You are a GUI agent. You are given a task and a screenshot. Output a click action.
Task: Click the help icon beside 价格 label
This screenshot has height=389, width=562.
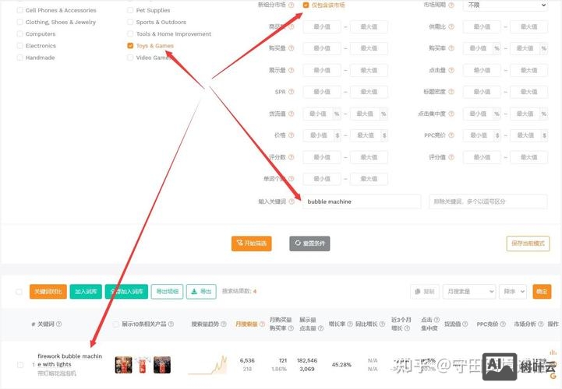tap(292, 135)
